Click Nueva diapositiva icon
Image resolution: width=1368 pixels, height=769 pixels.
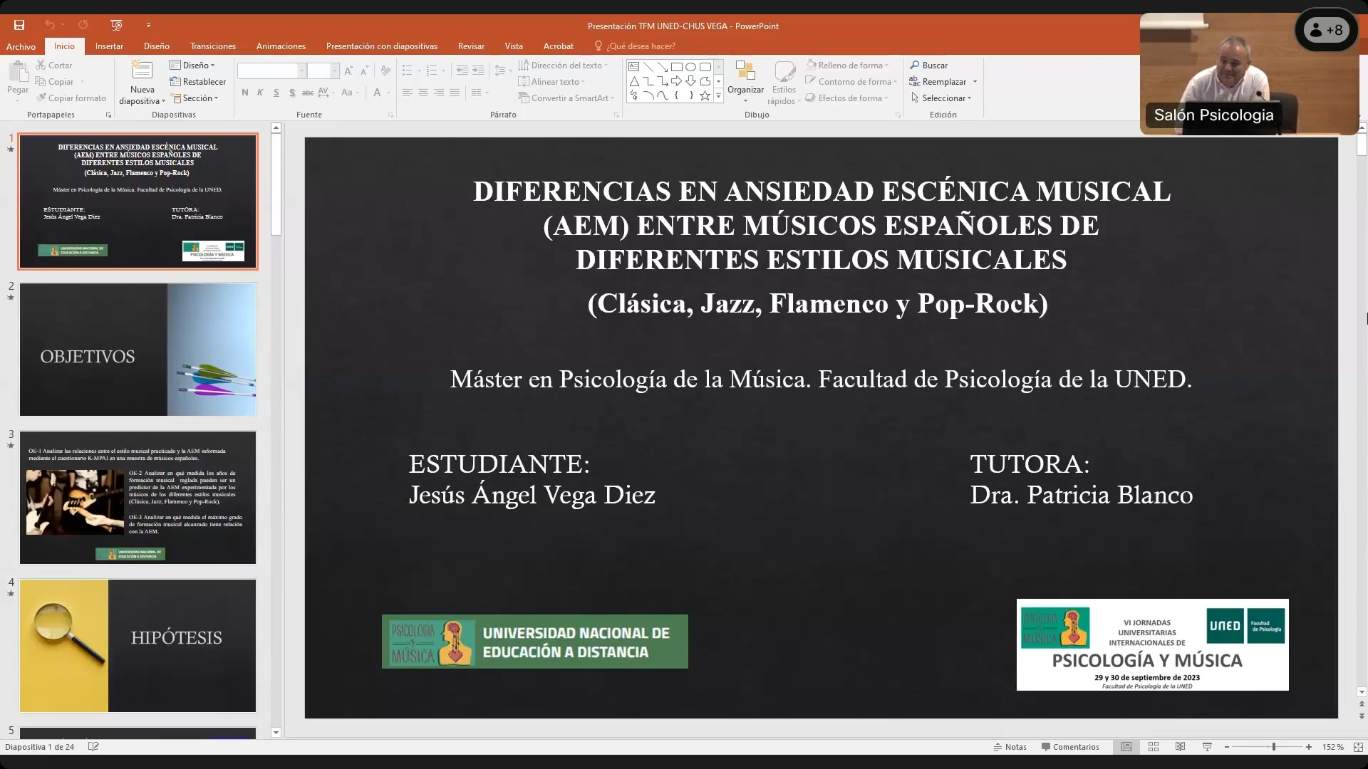pyautogui.click(x=142, y=71)
